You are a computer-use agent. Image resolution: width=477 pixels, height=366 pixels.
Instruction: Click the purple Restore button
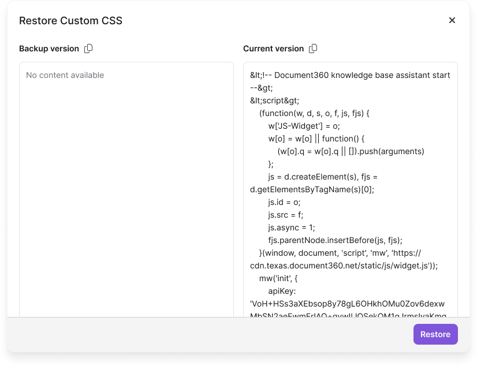435,334
